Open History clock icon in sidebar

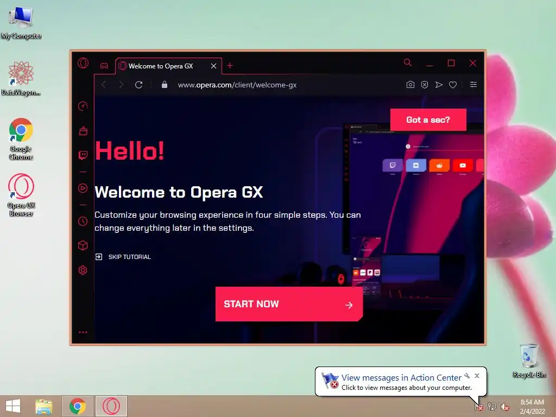(83, 222)
